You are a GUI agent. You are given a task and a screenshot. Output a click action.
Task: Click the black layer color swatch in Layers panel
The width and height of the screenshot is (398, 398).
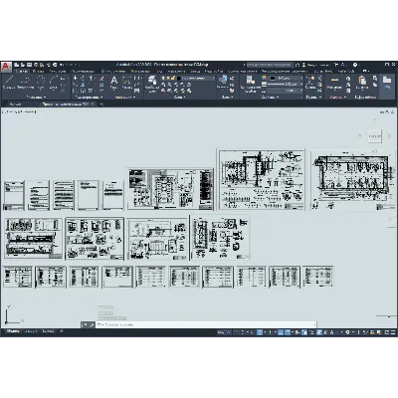179,79
